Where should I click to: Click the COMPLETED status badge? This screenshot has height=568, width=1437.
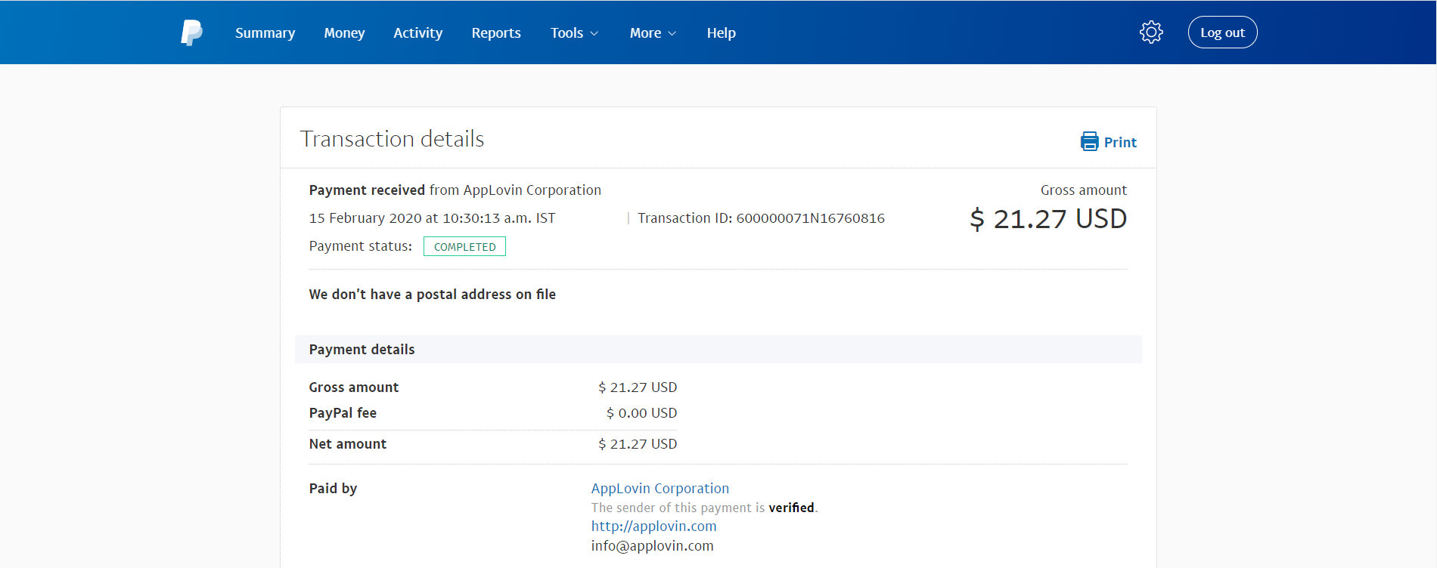[464, 247]
